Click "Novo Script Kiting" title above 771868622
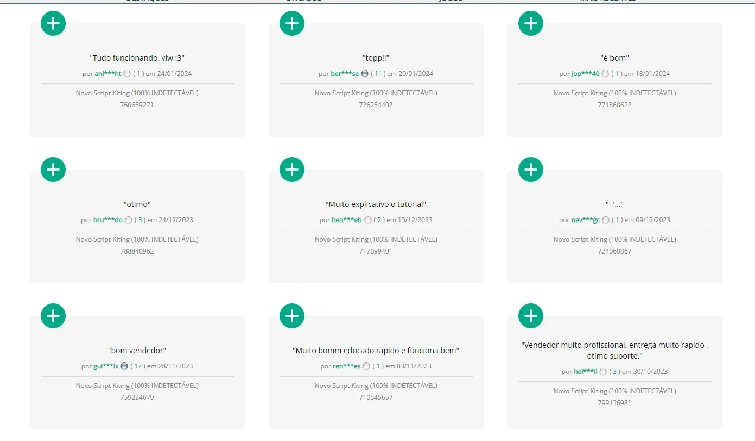 coord(614,93)
